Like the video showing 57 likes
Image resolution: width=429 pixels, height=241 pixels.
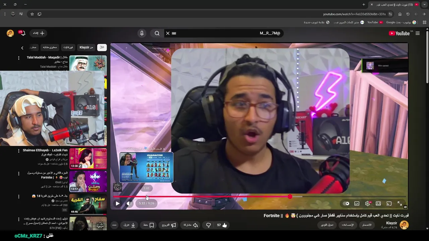(222, 225)
